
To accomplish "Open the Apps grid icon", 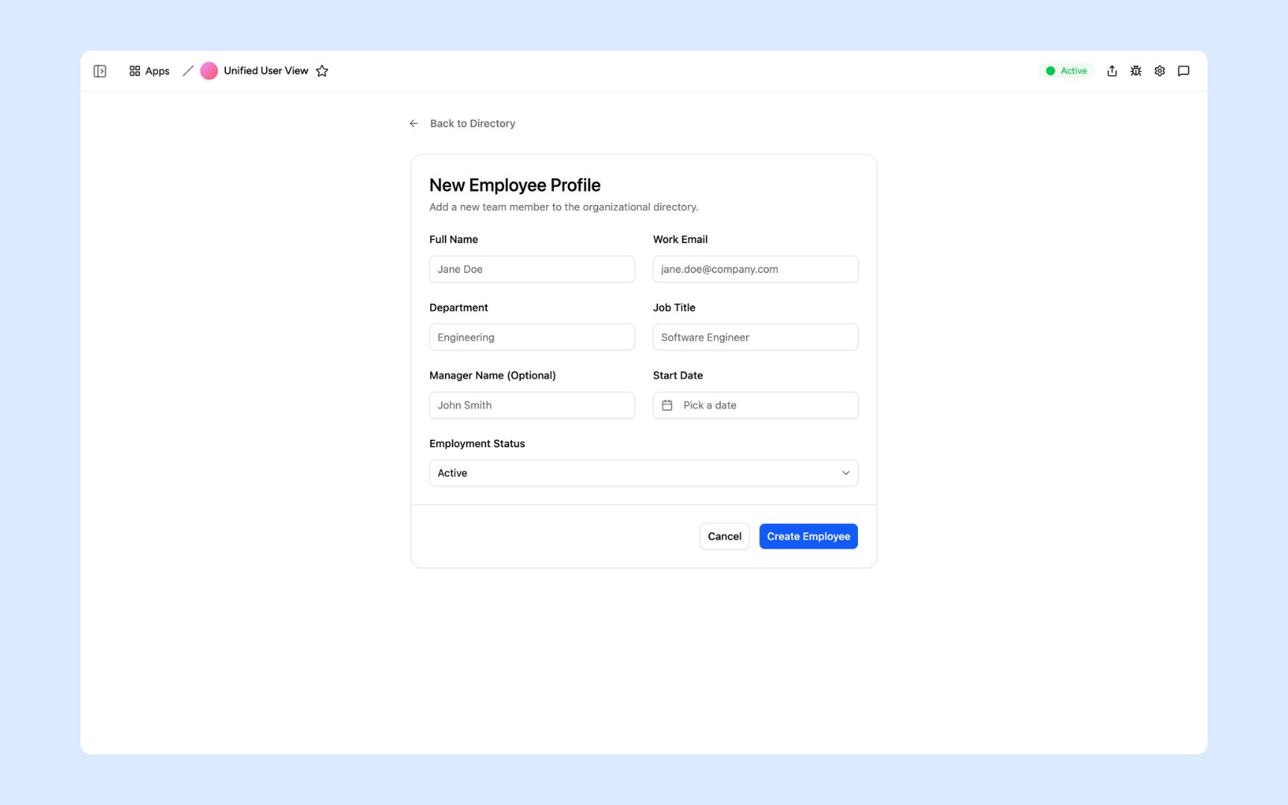I will click(135, 71).
